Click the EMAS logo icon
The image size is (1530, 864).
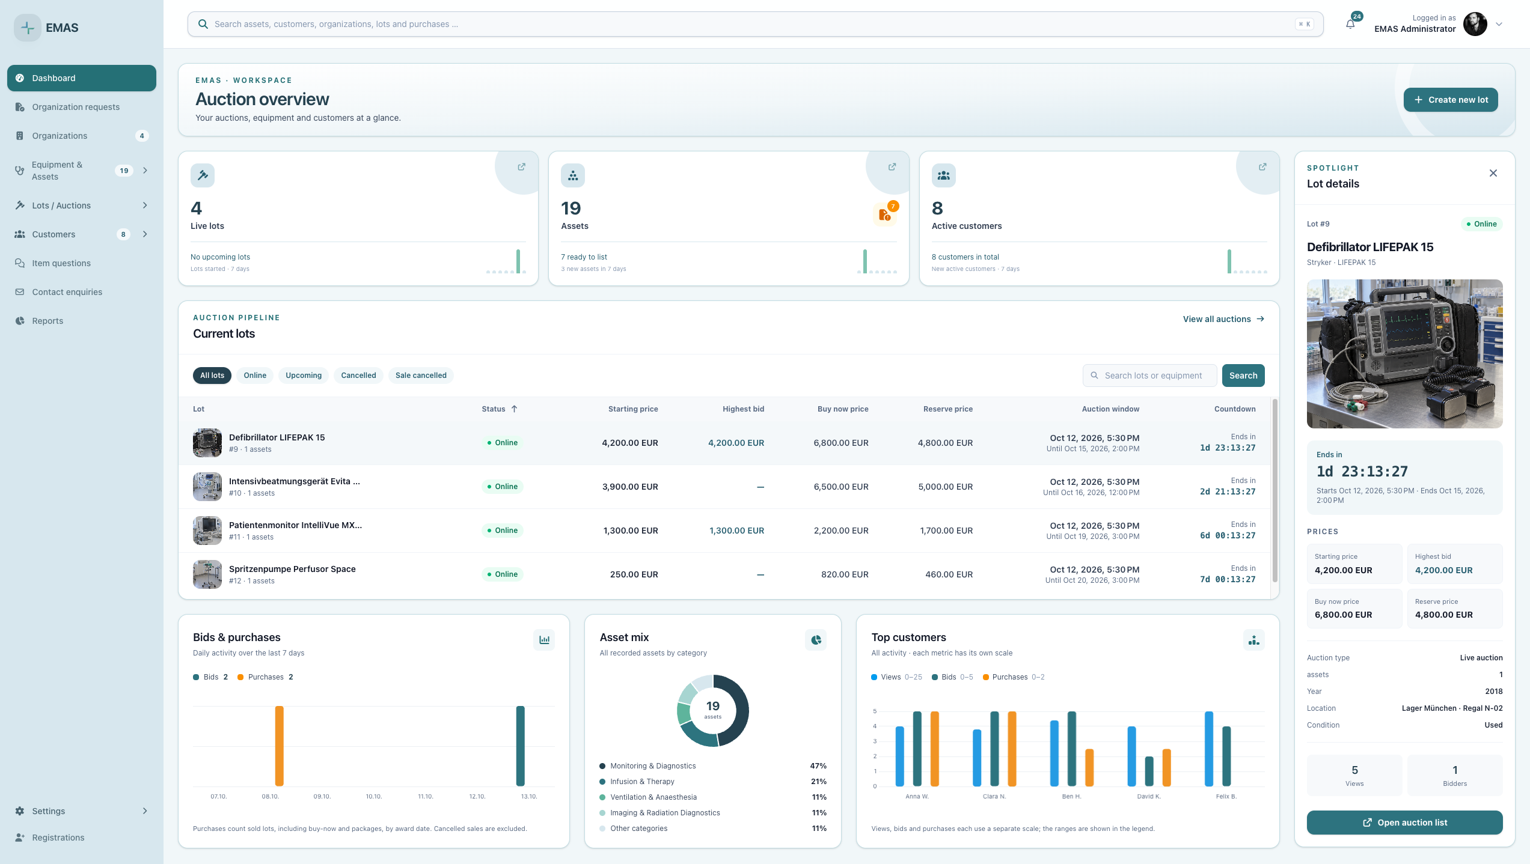28,28
